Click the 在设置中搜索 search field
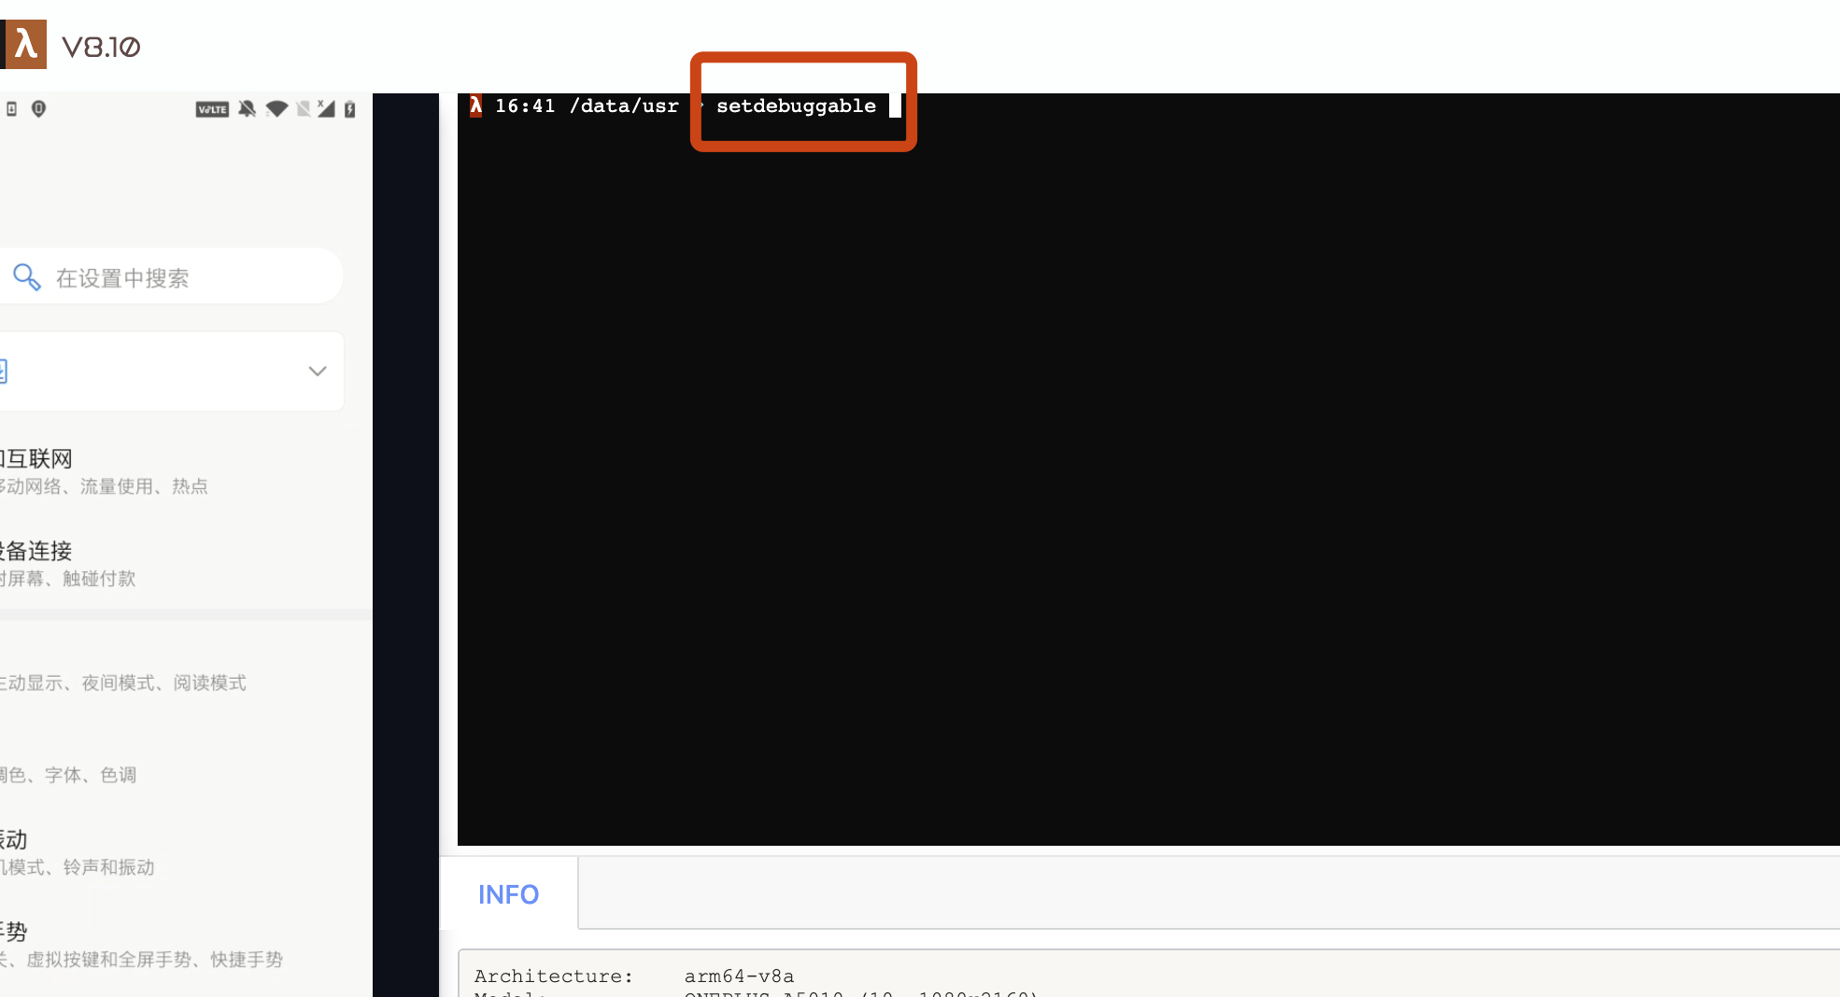Image resolution: width=1840 pixels, height=997 pixels. coord(121,276)
